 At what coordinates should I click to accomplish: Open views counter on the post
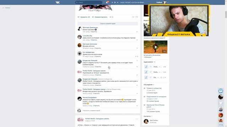click(135, 17)
